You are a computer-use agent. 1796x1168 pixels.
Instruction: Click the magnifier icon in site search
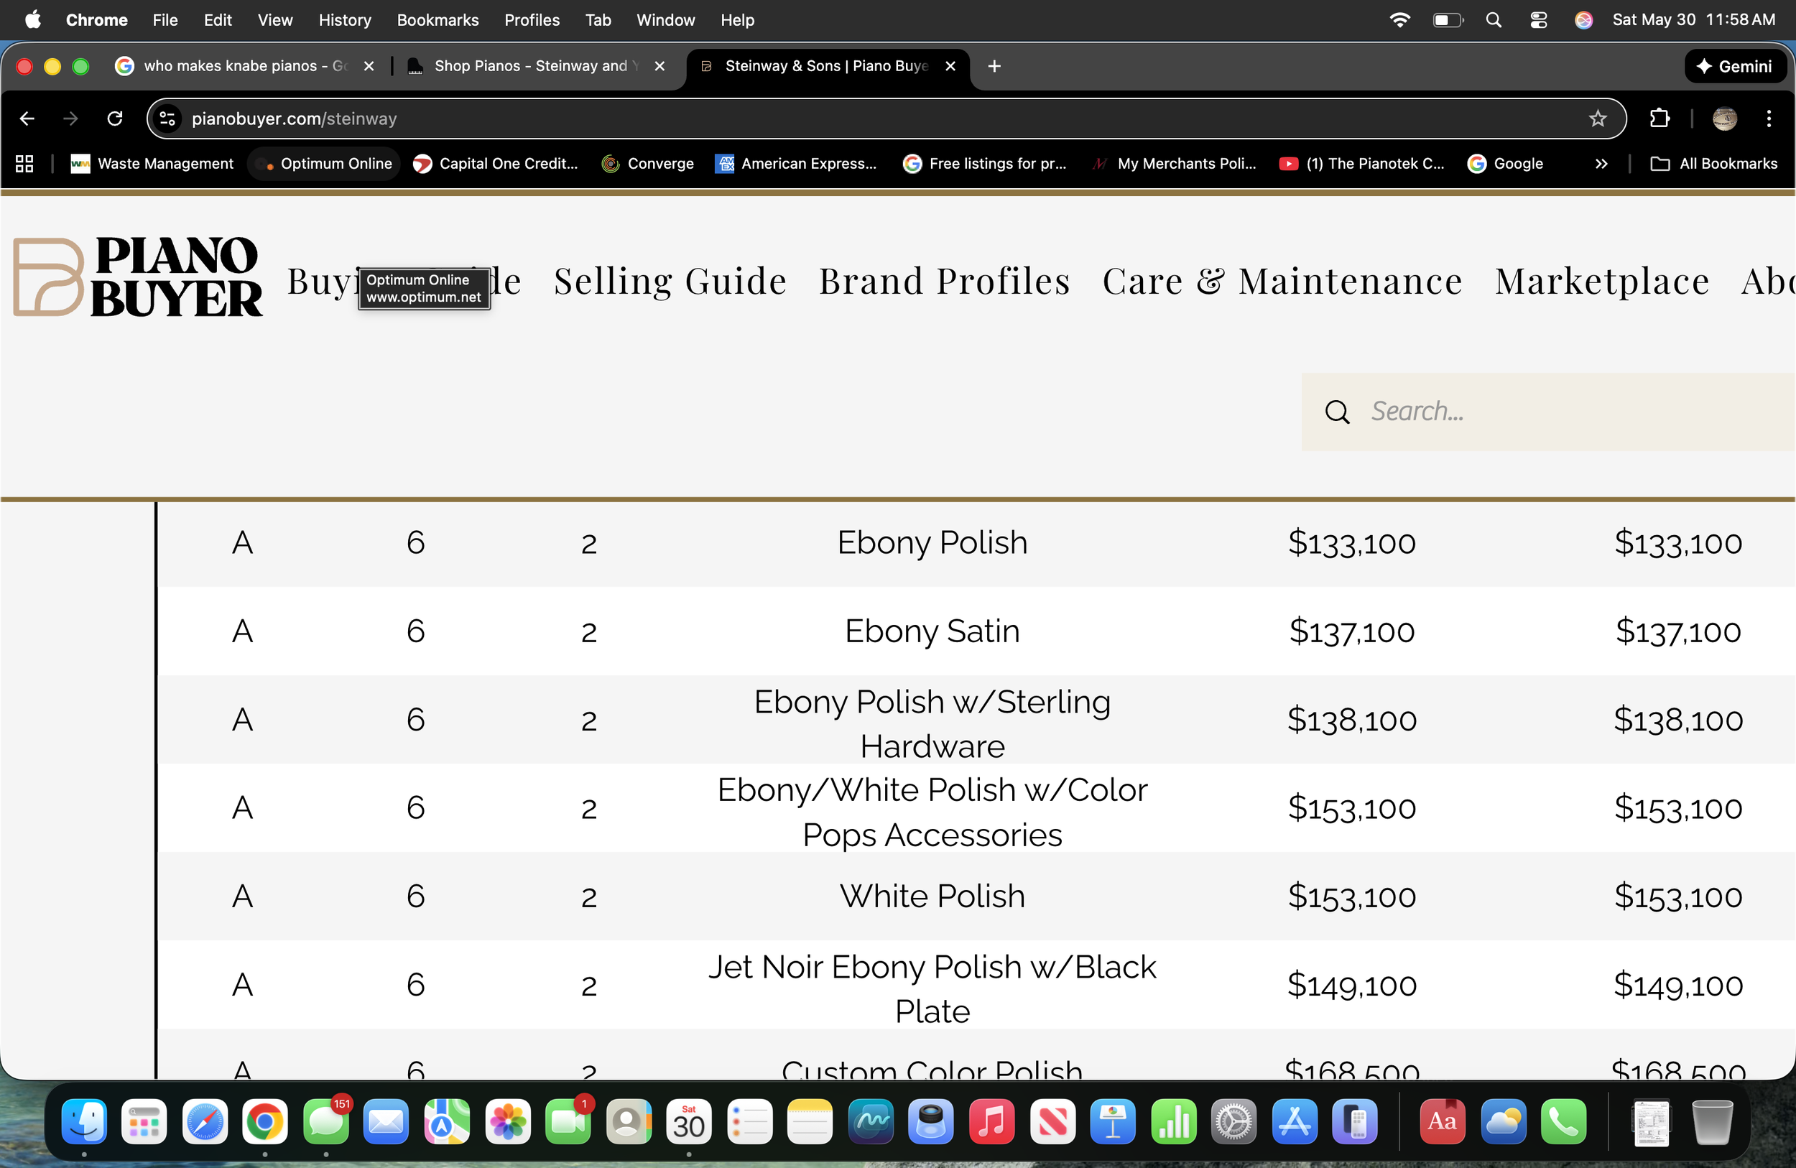[x=1336, y=412]
